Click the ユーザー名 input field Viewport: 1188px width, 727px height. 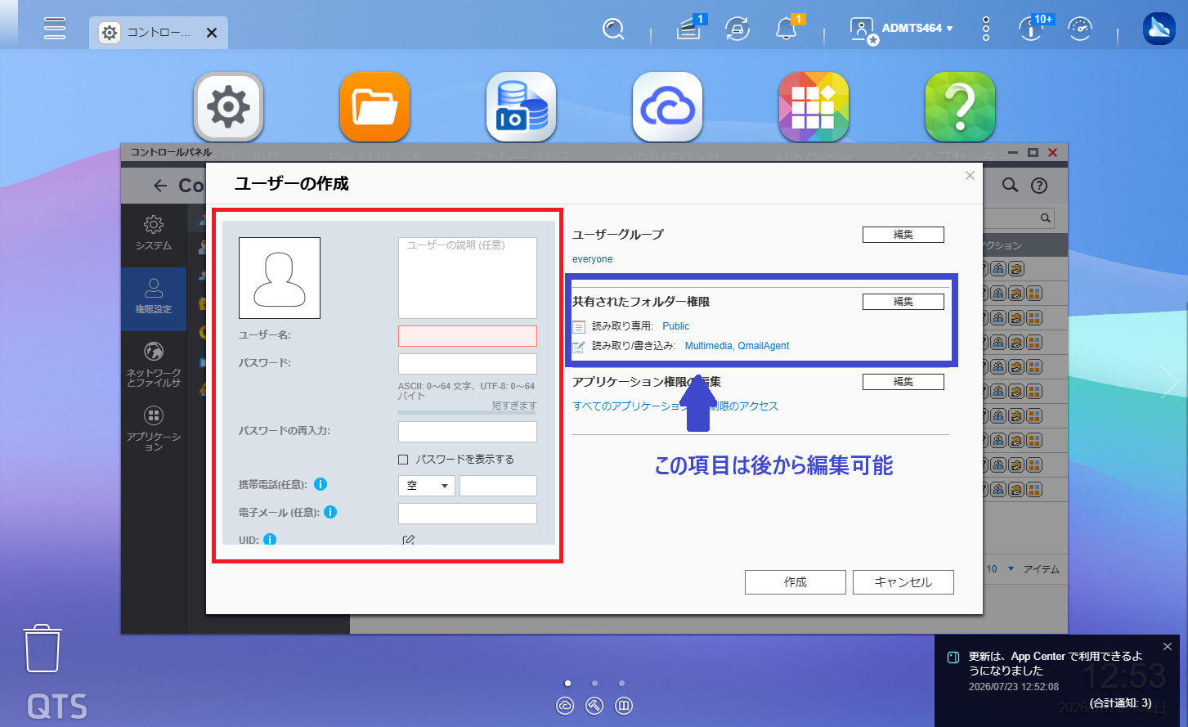468,336
